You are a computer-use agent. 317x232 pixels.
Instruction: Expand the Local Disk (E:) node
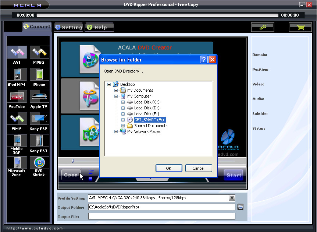click(x=123, y=114)
